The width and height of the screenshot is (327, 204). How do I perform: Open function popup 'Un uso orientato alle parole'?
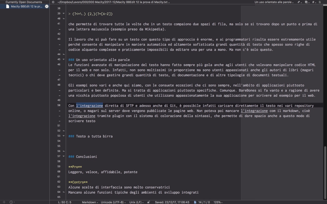[x=274, y=2]
